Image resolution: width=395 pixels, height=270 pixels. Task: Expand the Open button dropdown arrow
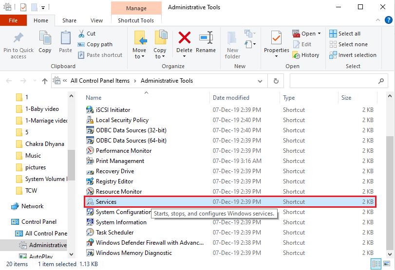(x=319, y=34)
